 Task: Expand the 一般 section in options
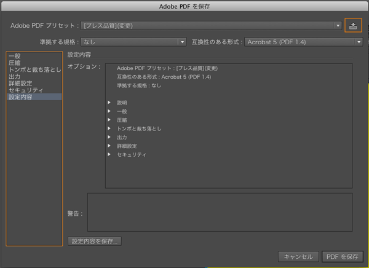coord(109,111)
